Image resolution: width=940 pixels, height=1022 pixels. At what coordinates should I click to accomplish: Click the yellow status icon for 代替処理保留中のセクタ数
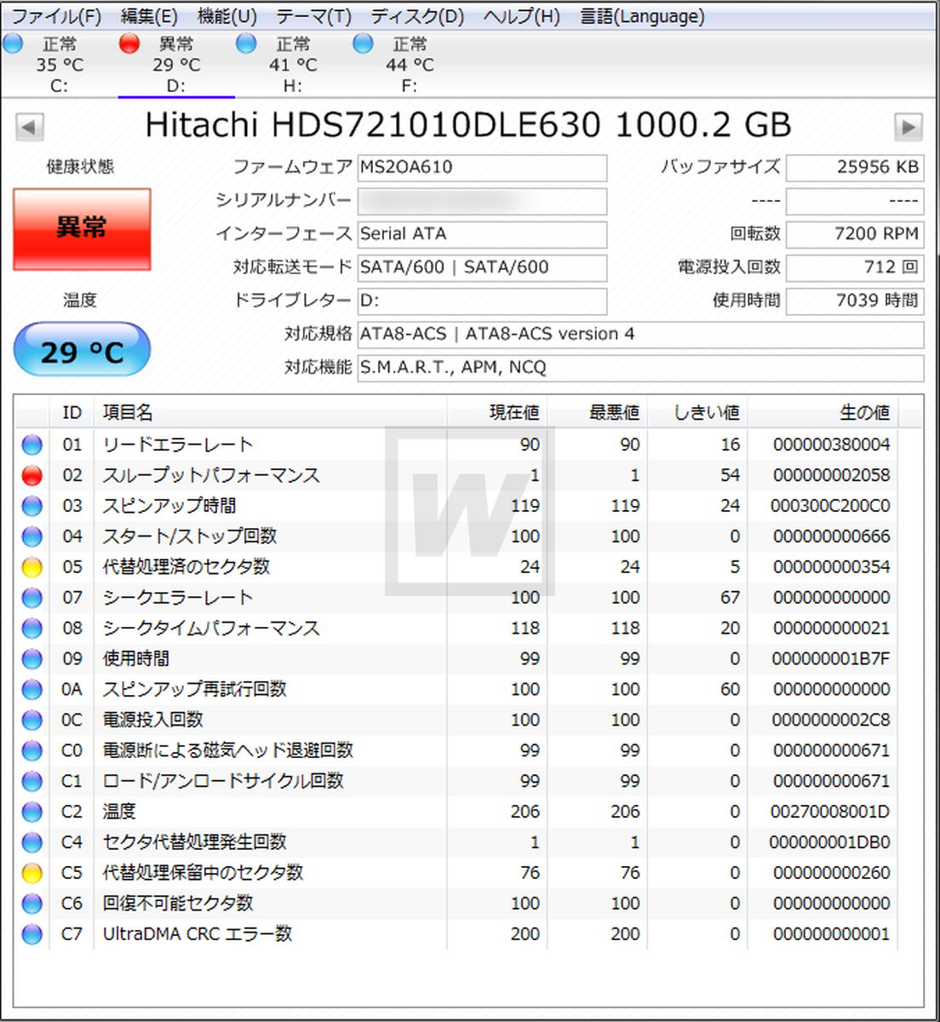(32, 873)
